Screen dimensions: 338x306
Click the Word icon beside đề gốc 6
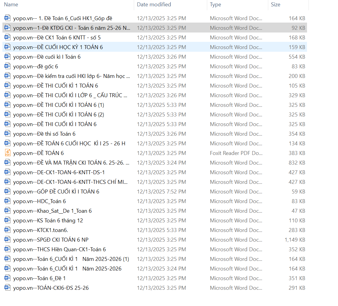point(8,66)
